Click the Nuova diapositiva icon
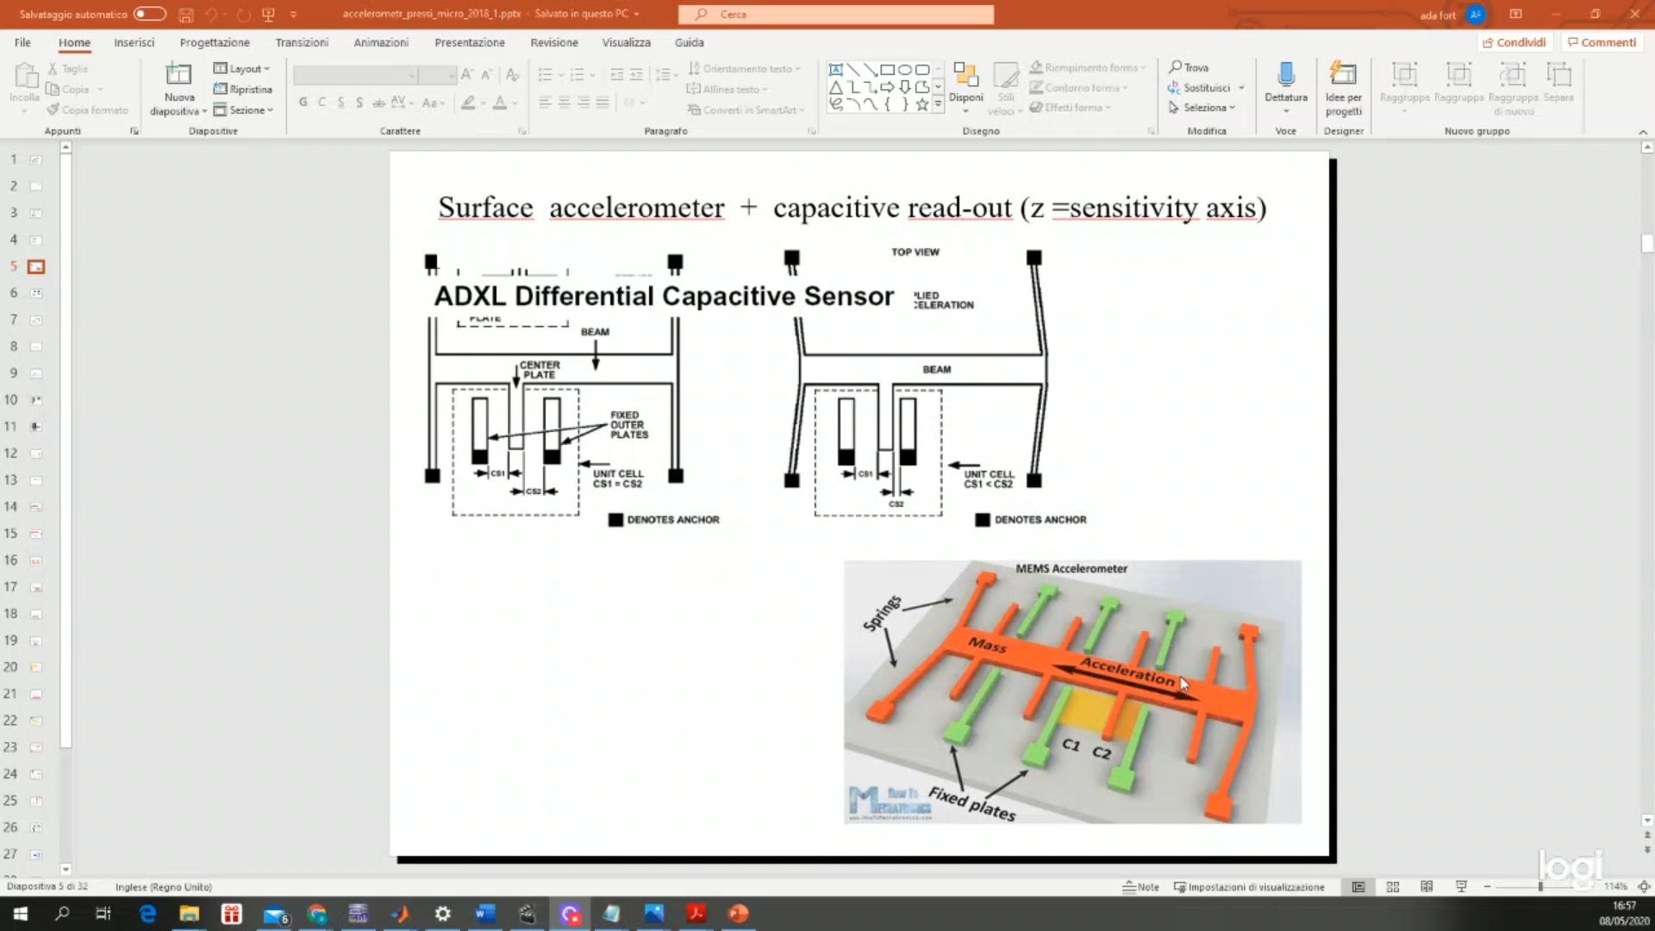 point(178,76)
